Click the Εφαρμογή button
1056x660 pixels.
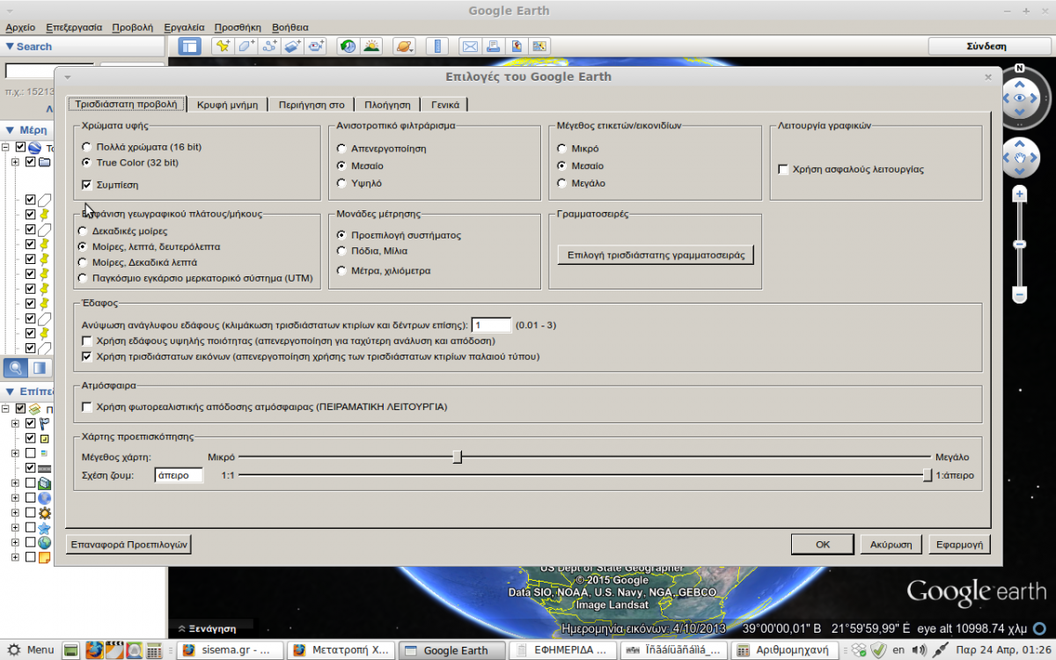960,544
